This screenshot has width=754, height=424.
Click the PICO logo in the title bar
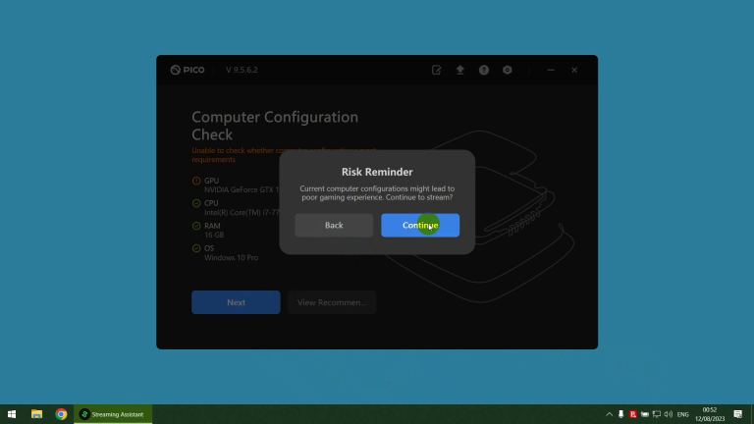(187, 71)
